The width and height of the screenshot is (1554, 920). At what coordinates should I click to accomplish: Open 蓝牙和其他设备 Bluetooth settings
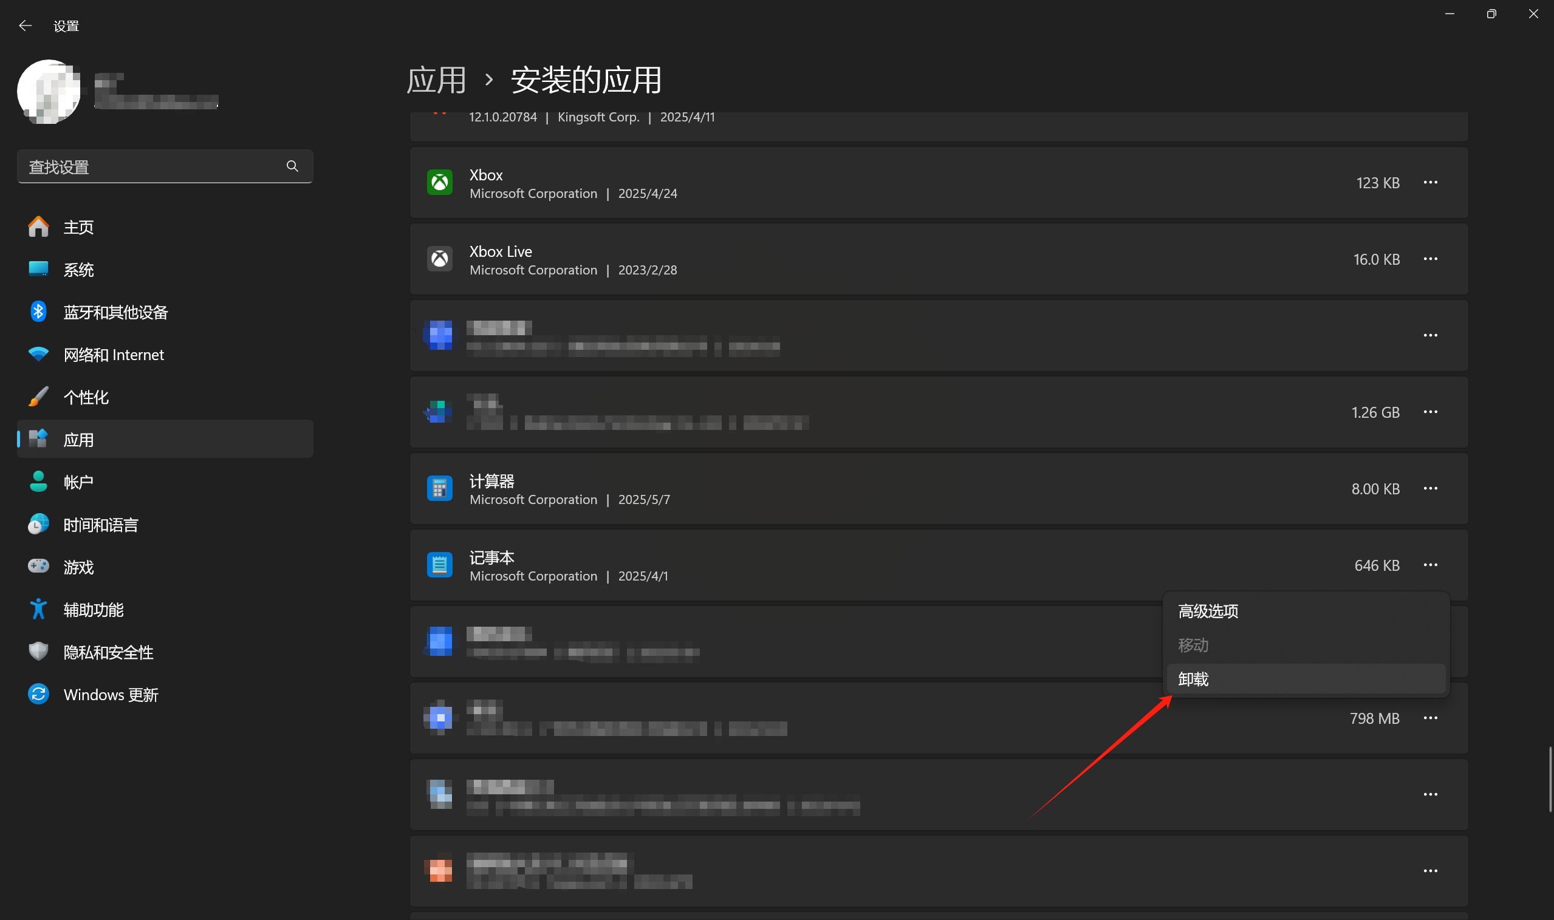point(38,312)
